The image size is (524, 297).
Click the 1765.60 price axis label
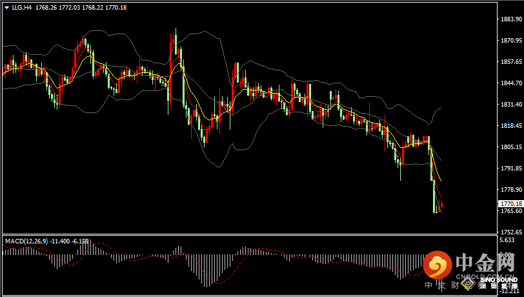click(511, 210)
